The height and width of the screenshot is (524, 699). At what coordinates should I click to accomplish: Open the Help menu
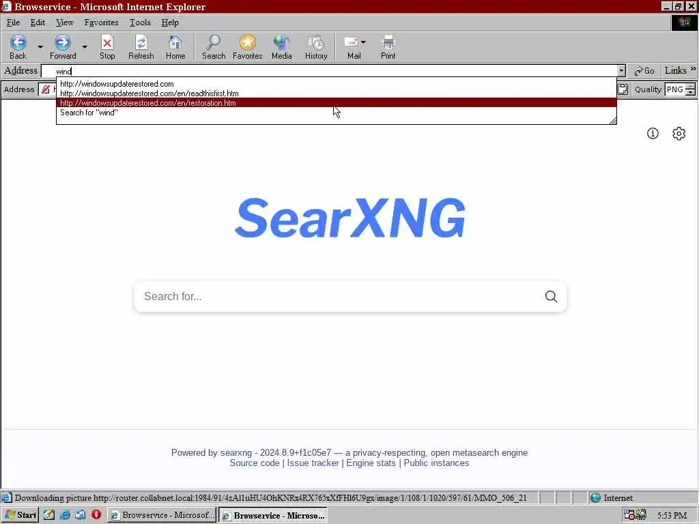click(170, 23)
